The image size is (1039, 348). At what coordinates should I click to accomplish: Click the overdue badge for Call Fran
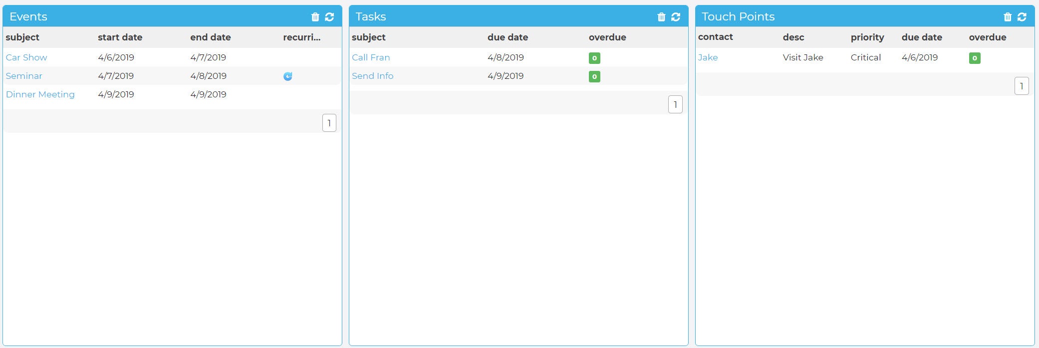[x=594, y=58]
